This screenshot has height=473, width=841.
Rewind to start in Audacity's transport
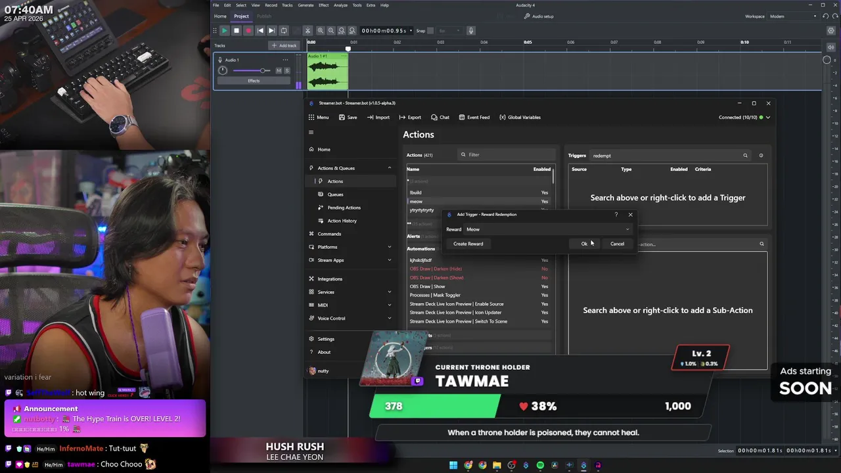tap(260, 30)
